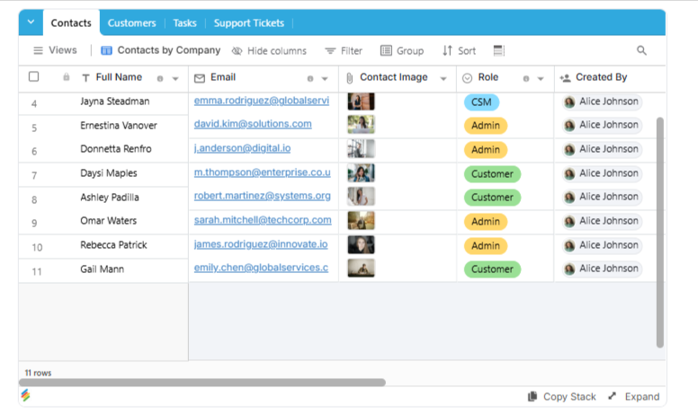Open robert.martinez@systems.org email link

pos(262,196)
